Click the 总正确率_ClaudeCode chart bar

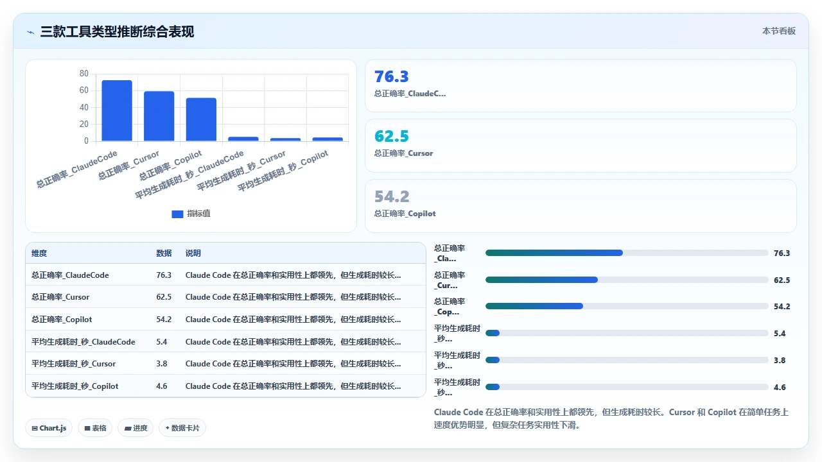pyautogui.click(x=117, y=110)
